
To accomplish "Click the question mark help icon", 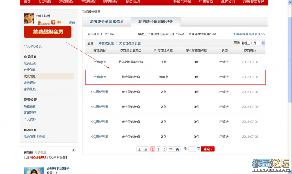I will 73,150.
